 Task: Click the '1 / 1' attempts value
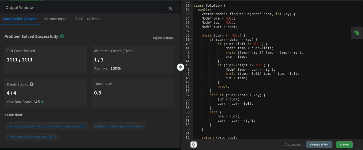click(x=99, y=60)
